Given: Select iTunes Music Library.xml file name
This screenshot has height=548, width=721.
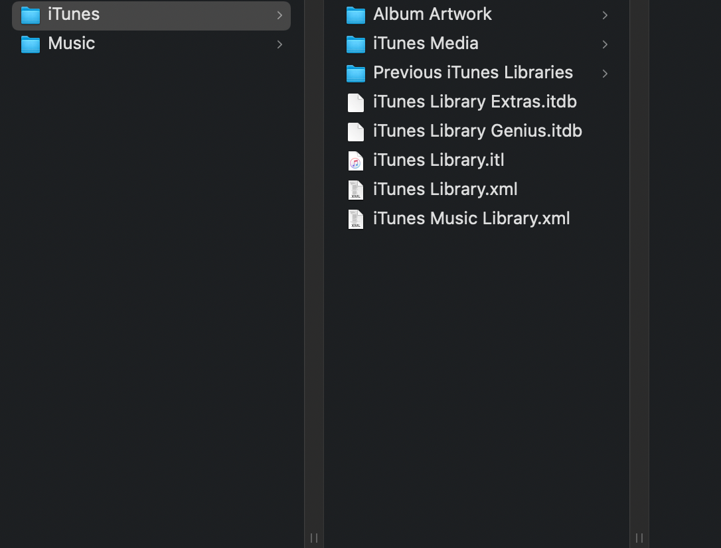Looking at the screenshot, I should [x=471, y=219].
